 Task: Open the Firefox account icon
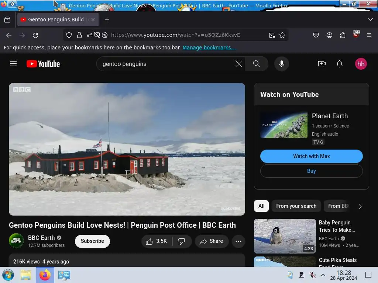pos(329,35)
